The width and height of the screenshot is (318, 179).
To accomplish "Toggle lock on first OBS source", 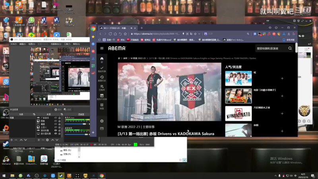I will [x=59, y=118].
